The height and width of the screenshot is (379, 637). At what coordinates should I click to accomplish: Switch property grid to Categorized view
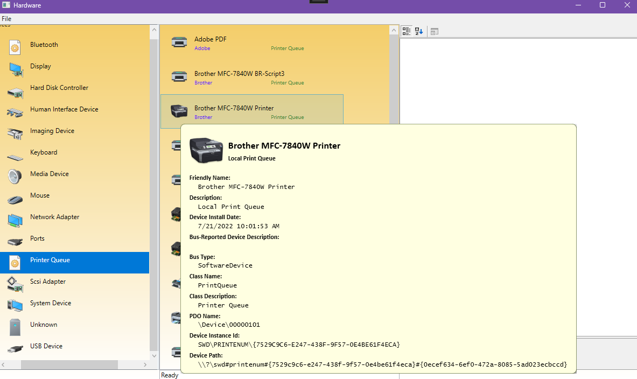pos(406,31)
